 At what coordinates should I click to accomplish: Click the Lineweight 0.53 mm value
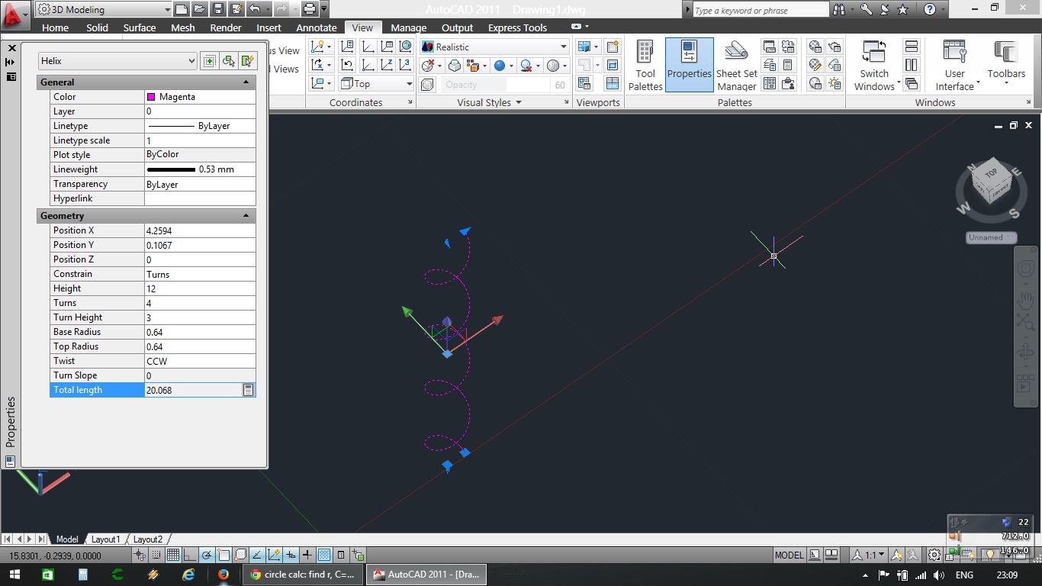[x=200, y=169]
